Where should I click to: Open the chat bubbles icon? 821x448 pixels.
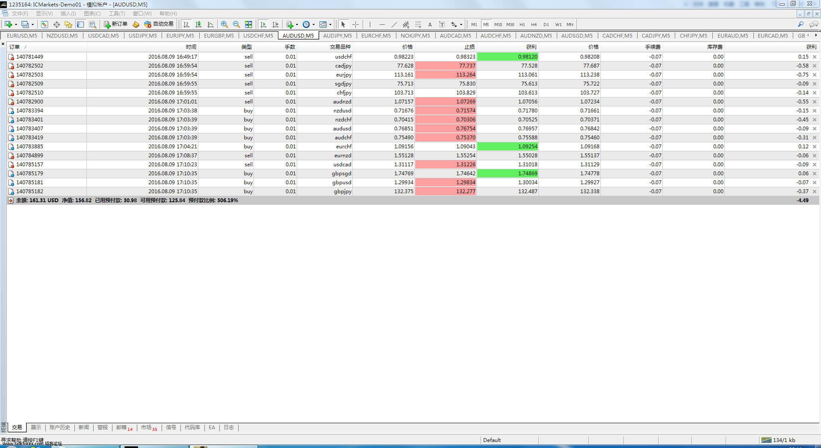[814, 24]
